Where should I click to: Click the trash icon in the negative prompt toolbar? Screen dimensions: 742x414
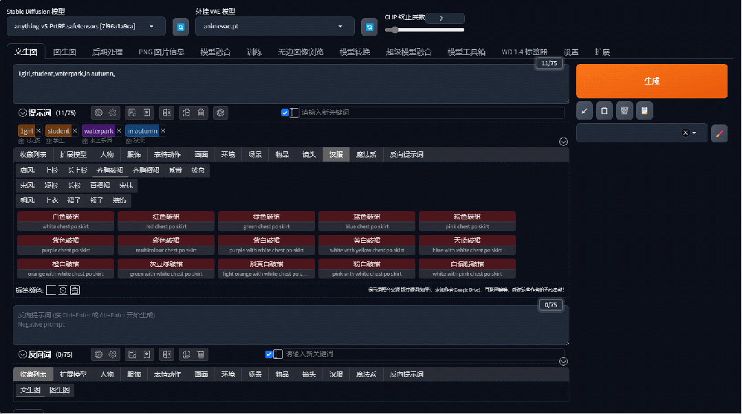click(x=201, y=354)
